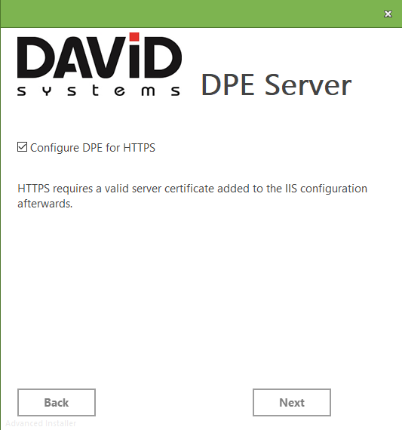
Task: Close the installer using the X icon
Action: point(388,14)
